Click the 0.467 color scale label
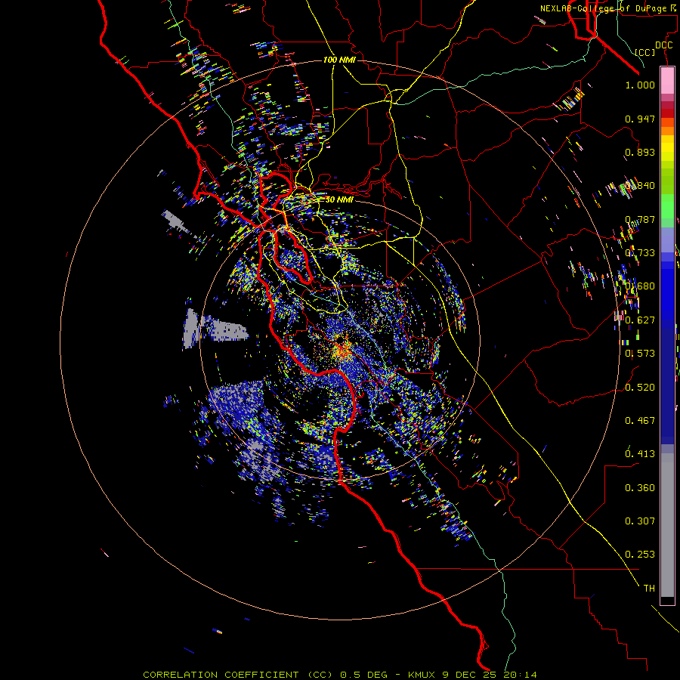 coord(640,421)
